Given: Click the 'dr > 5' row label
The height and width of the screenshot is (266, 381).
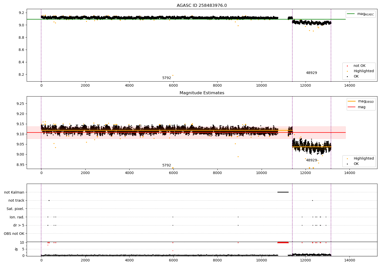Looking at the screenshot, I should (19, 225).
